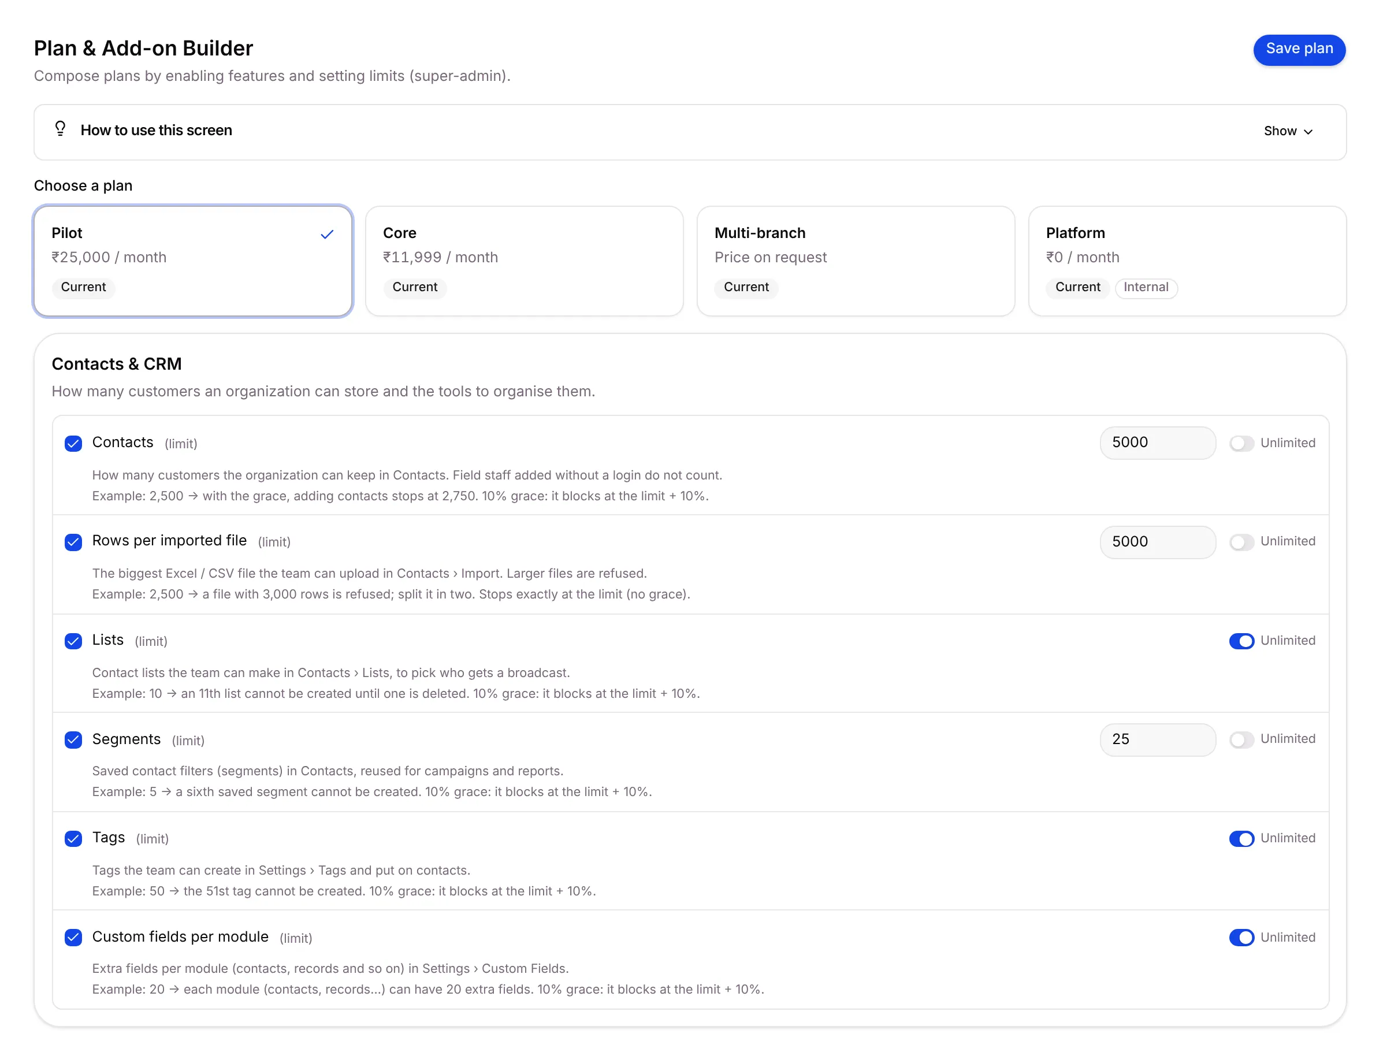The width and height of the screenshot is (1398, 1041).
Task: Click the Segments limit field showing 25
Action: [x=1157, y=739]
